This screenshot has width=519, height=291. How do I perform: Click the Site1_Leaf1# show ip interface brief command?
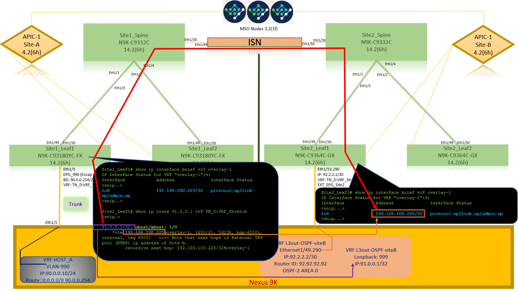[x=166, y=169]
